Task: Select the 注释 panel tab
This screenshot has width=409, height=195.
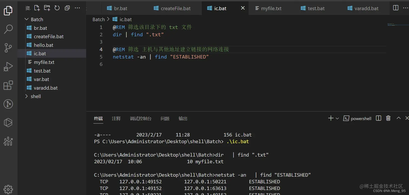Action: (116, 118)
